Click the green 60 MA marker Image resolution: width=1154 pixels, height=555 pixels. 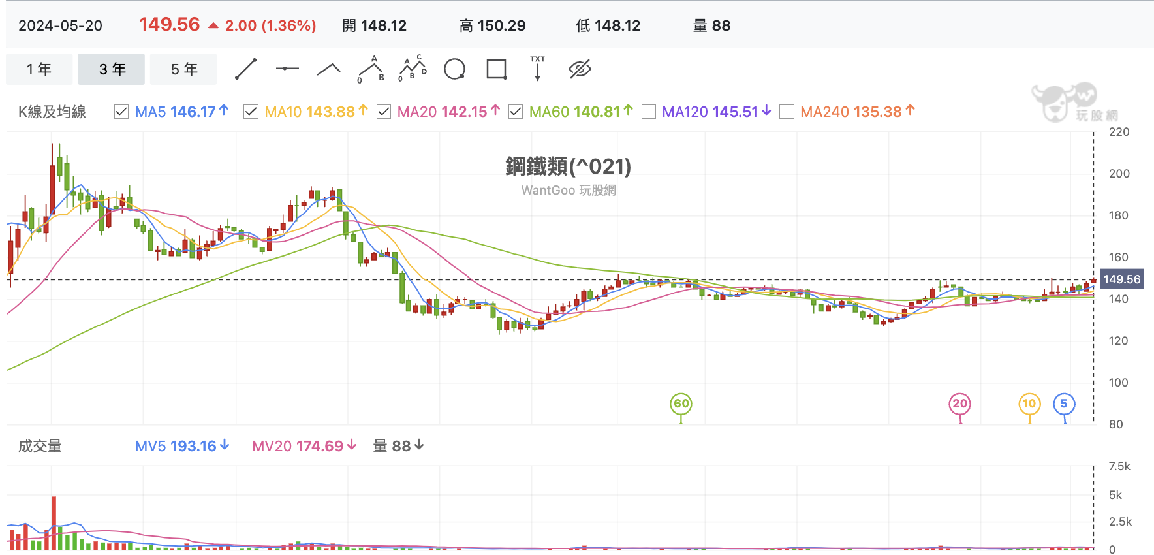pos(681,404)
